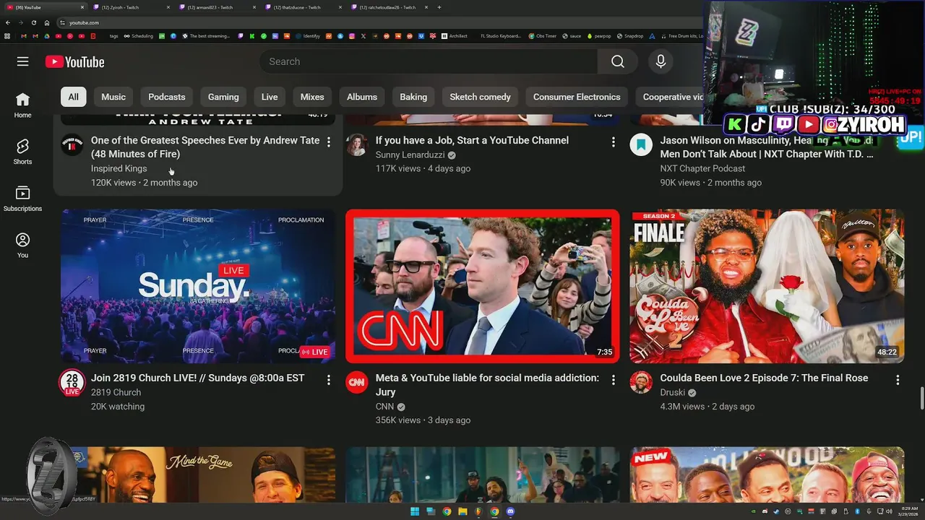Open the CNN channel avatar
This screenshot has width=925, height=520.
click(x=356, y=383)
